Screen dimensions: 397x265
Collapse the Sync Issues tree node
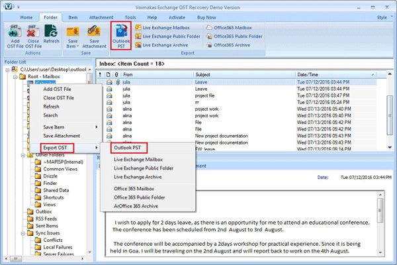click(x=23, y=233)
